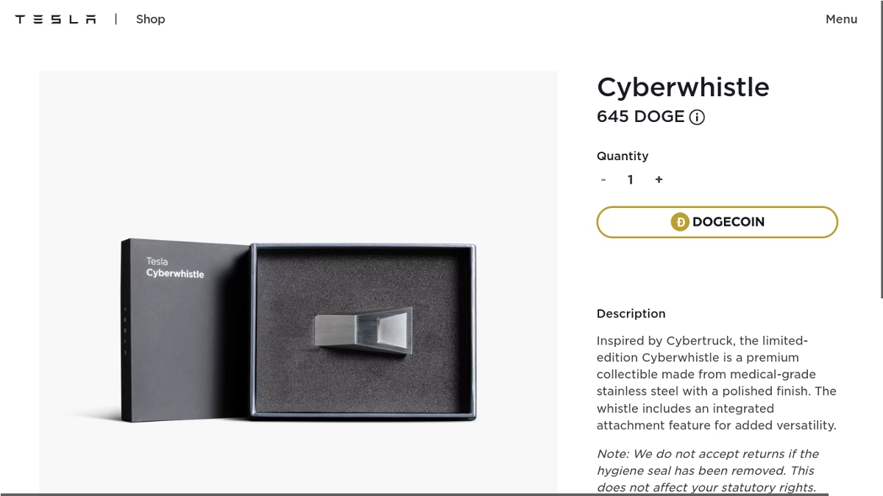Click the horizontal scrollbar at page bottom
The image size is (883, 496).
(x=412, y=494)
